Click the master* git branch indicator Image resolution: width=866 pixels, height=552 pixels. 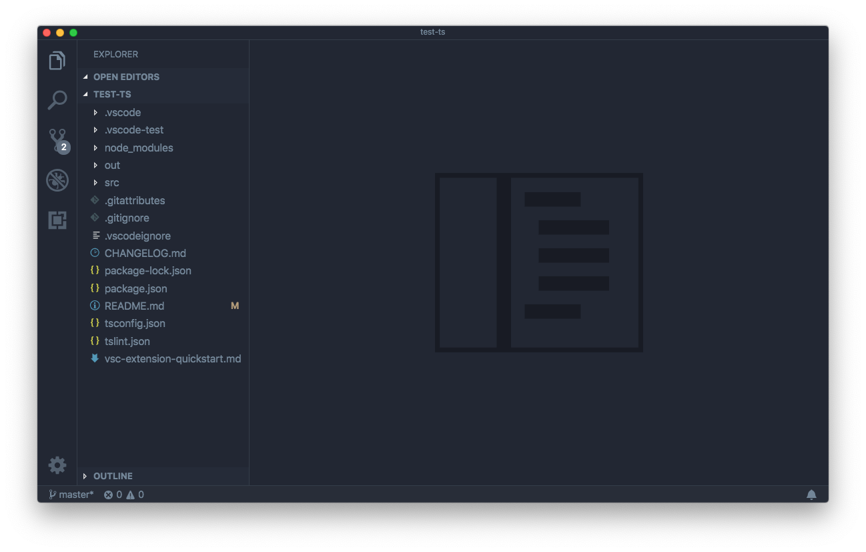click(x=71, y=495)
